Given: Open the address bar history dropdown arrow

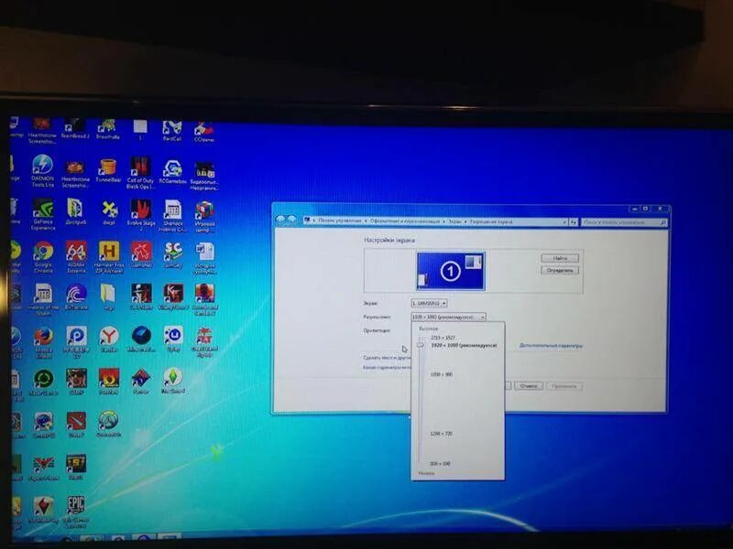Looking at the screenshot, I should (x=564, y=222).
